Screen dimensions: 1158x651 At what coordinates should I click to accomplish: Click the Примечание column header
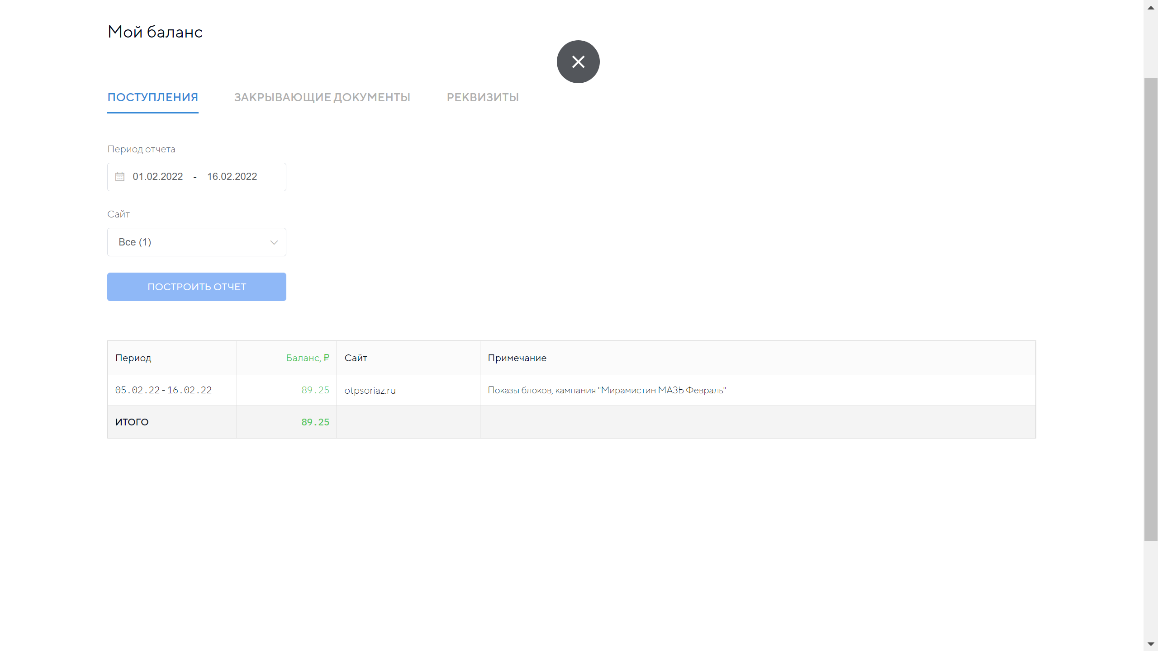click(x=517, y=358)
